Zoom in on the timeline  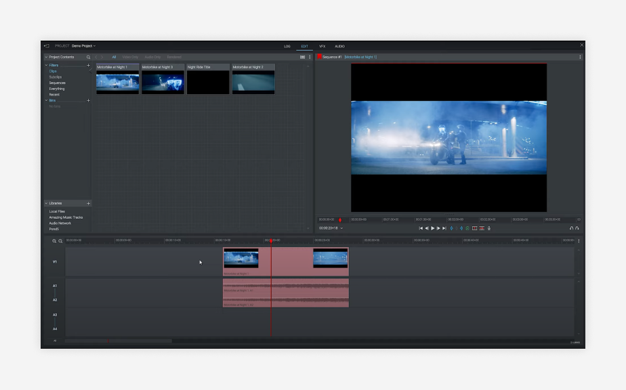[x=54, y=241]
